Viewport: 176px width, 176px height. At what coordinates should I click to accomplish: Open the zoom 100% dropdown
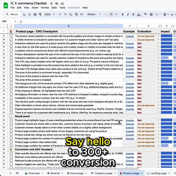point(50,14)
